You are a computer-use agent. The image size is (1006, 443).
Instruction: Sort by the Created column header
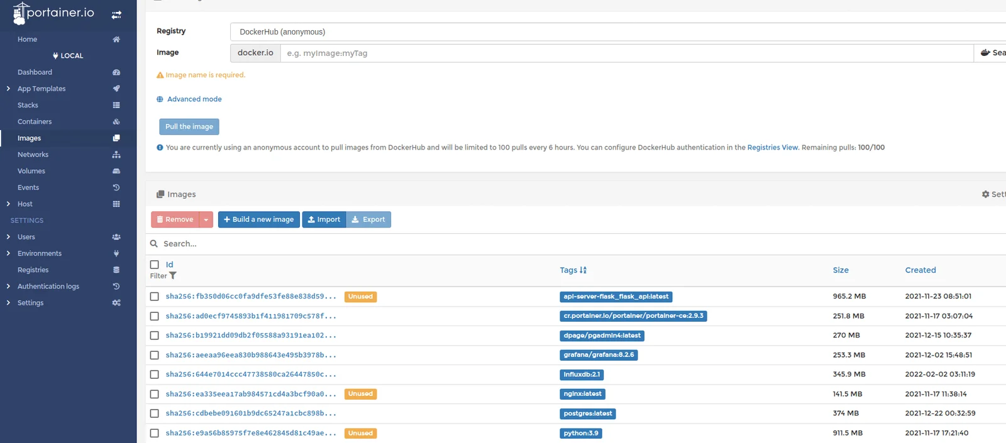(x=920, y=270)
